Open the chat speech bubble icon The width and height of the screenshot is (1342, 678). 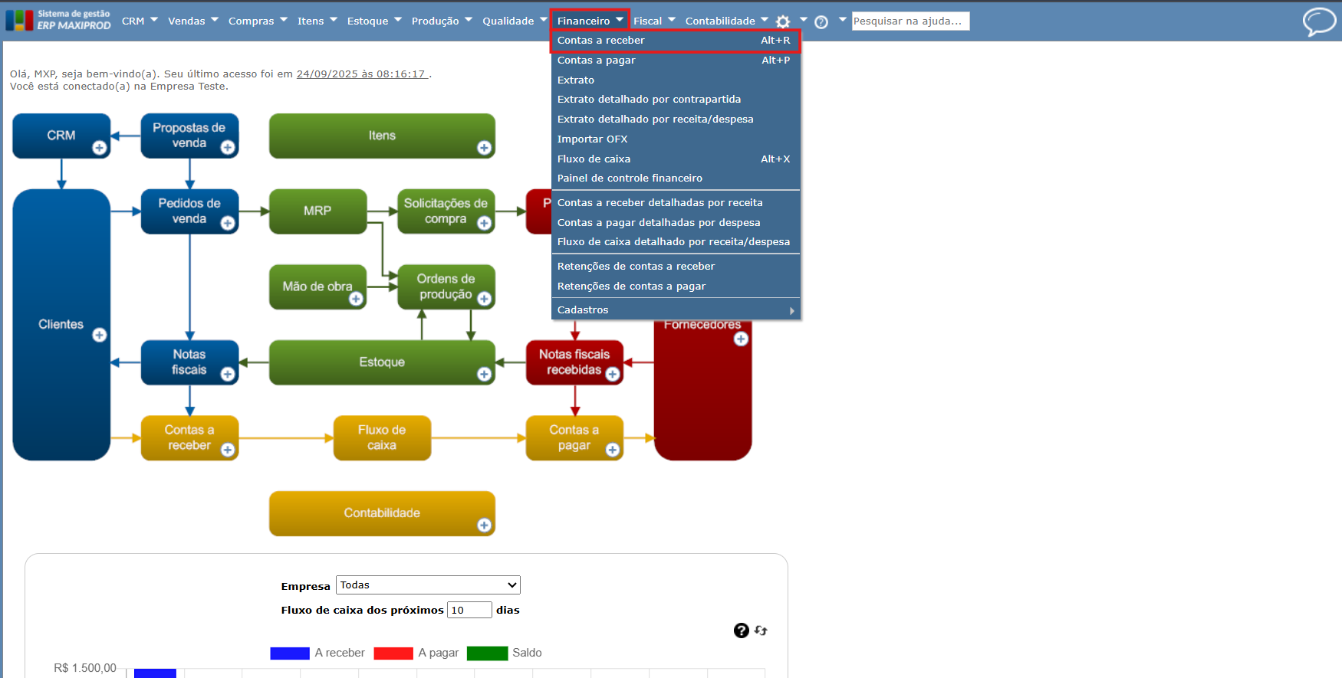click(1319, 21)
